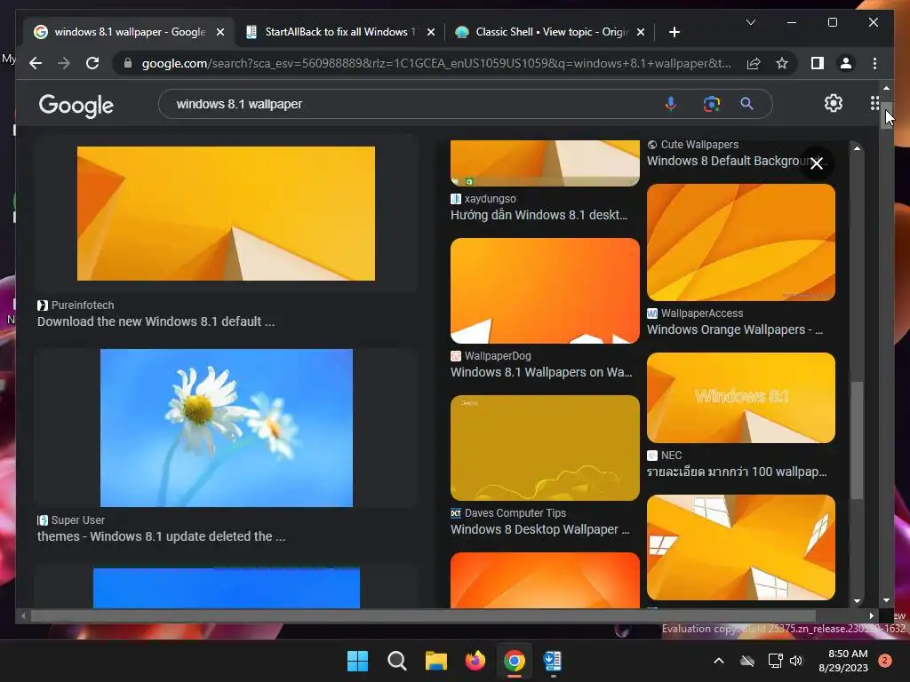This screenshot has width=910, height=682.
Task: Bookmark this page with the star icon
Action: coord(782,63)
